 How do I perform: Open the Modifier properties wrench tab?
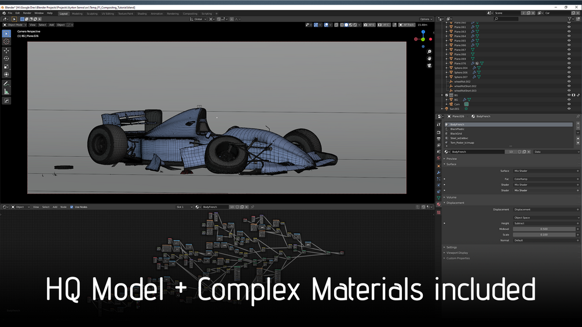439,172
